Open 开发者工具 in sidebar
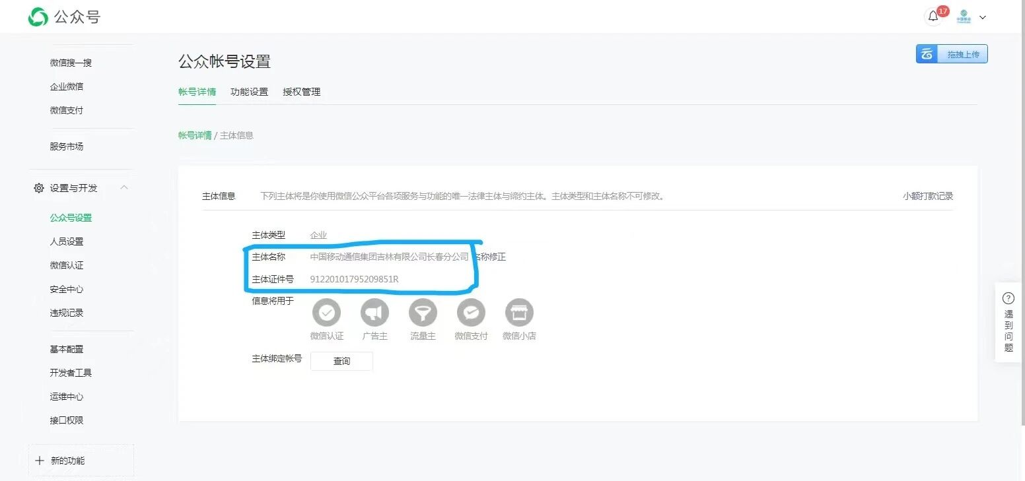Screen dimensions: 1025x481 point(71,373)
